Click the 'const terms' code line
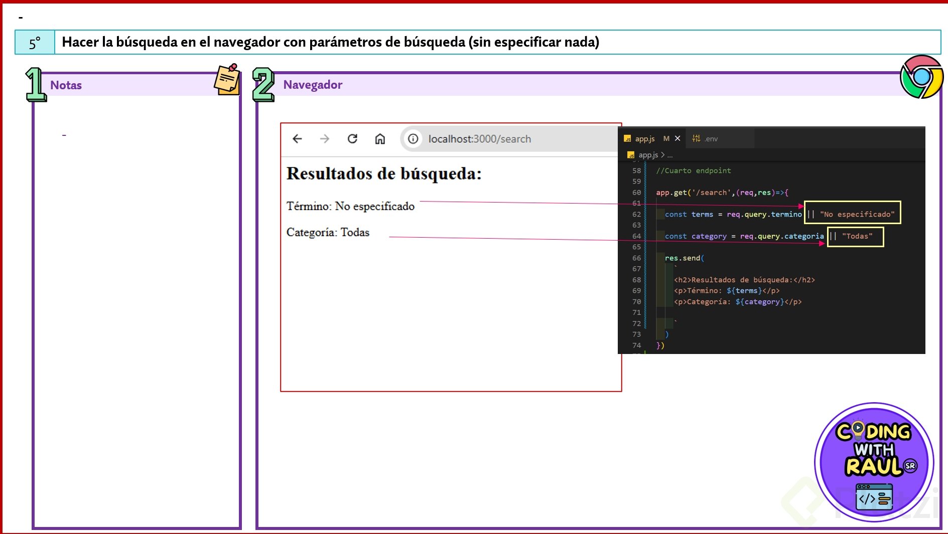Image resolution: width=948 pixels, height=534 pixels. pos(779,214)
